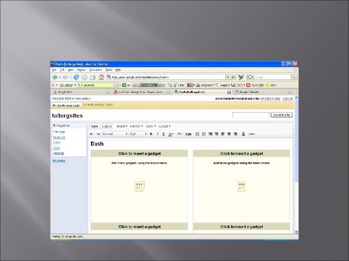Viewport: 349px width, 261px height.
Task: Apply bold formatting
Action: coord(151,134)
